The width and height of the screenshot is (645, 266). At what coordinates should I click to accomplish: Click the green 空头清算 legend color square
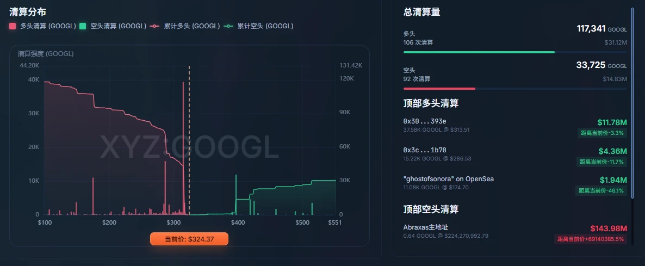[x=83, y=26]
